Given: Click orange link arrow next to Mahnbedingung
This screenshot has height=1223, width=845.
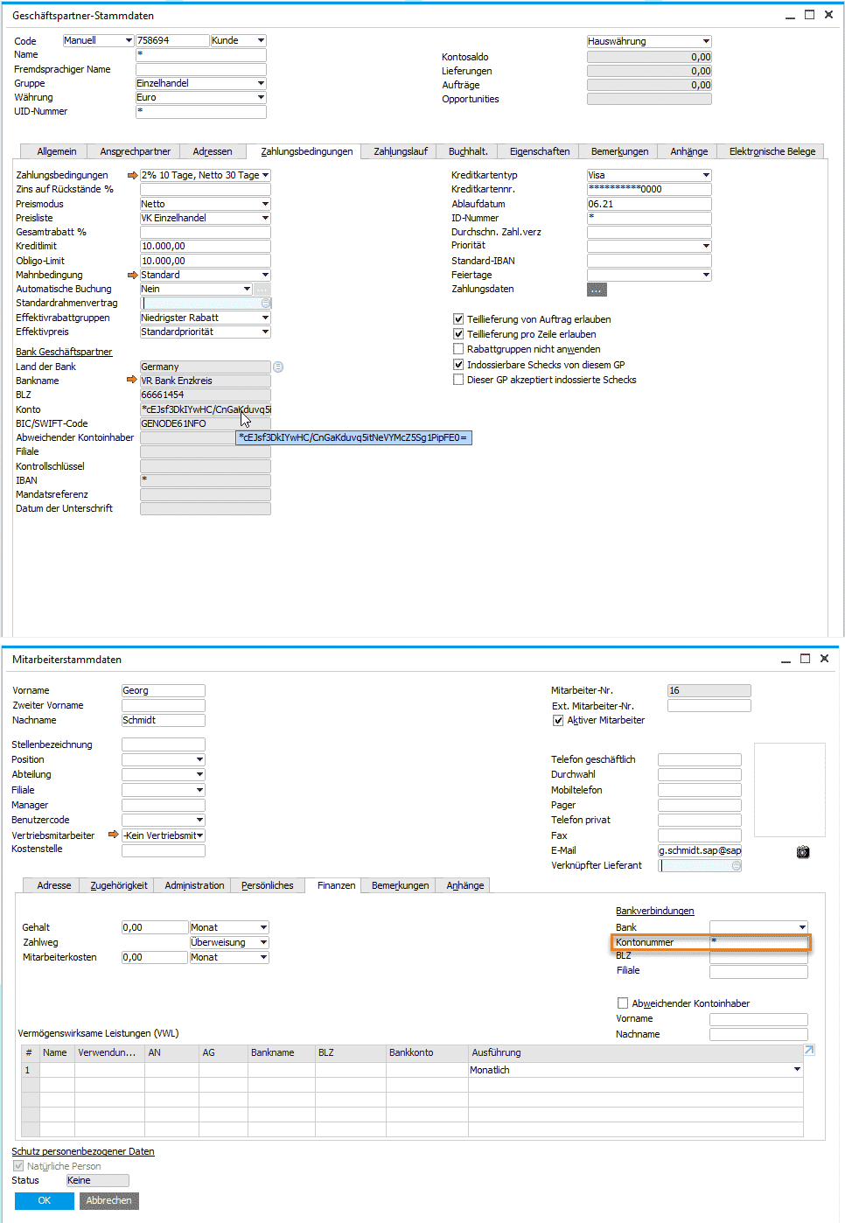Looking at the screenshot, I should pyautogui.click(x=132, y=276).
